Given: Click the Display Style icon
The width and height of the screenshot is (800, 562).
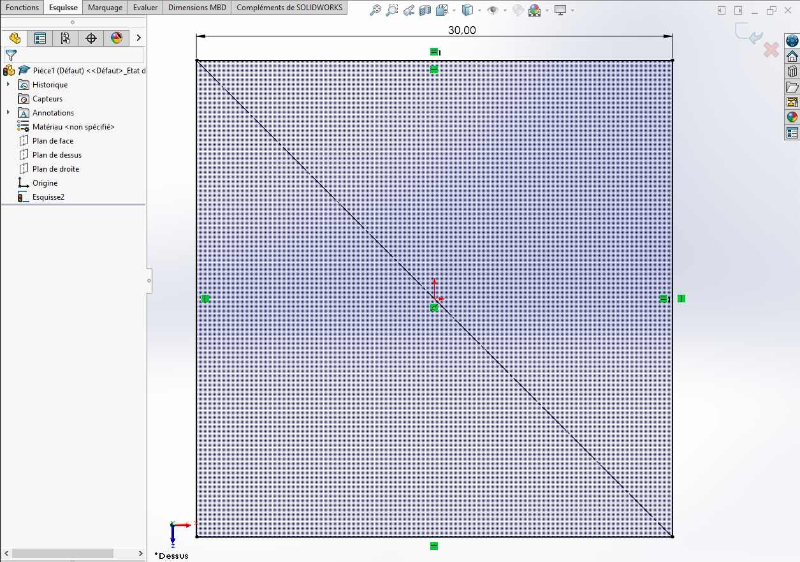Looking at the screenshot, I should [467, 10].
